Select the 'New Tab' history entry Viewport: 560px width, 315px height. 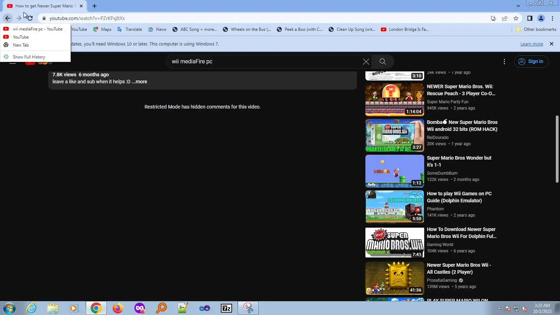[35, 45]
